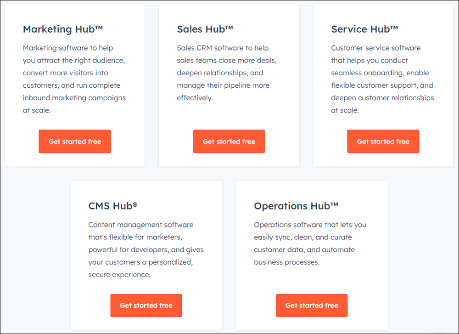459x334 pixels.
Task: Click the Sales CRM software description text
Action: (227, 73)
